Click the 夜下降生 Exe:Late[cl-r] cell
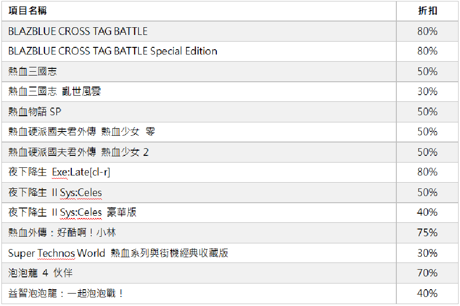 click(59, 172)
